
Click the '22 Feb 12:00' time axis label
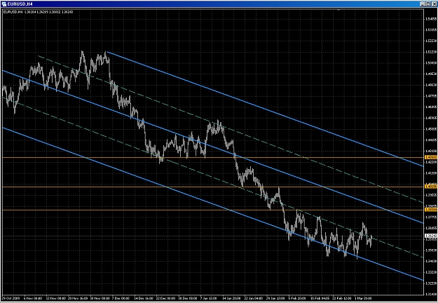pyautogui.click(x=341, y=298)
